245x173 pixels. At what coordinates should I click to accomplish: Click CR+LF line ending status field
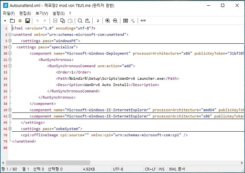coord(150,169)
